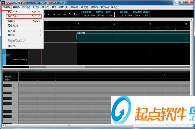
Task: Click measure 4 on the track ruler
Action: [x=186, y=24]
